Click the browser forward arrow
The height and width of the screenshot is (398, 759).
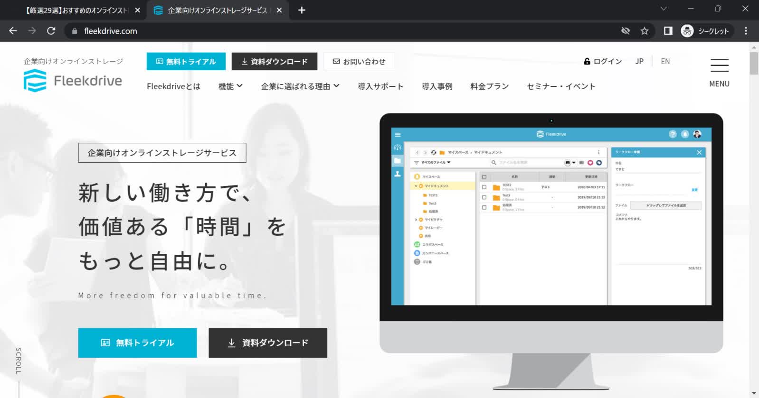click(x=32, y=31)
